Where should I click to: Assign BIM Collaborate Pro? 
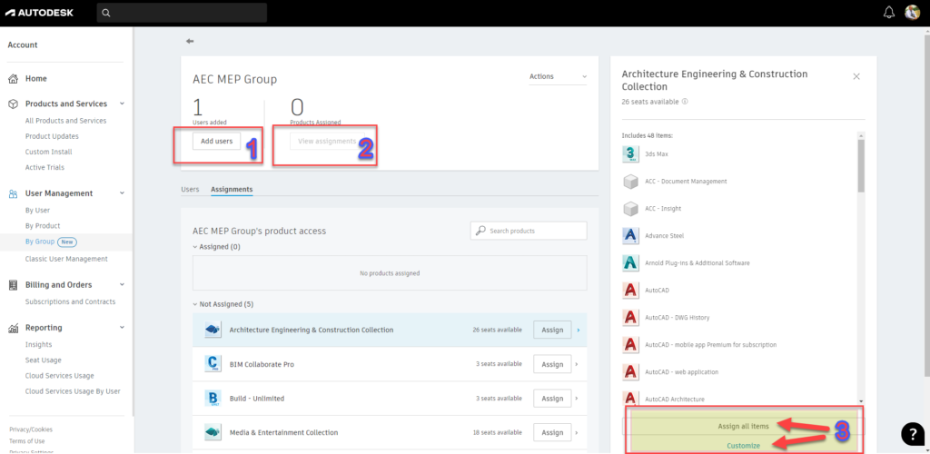point(552,364)
